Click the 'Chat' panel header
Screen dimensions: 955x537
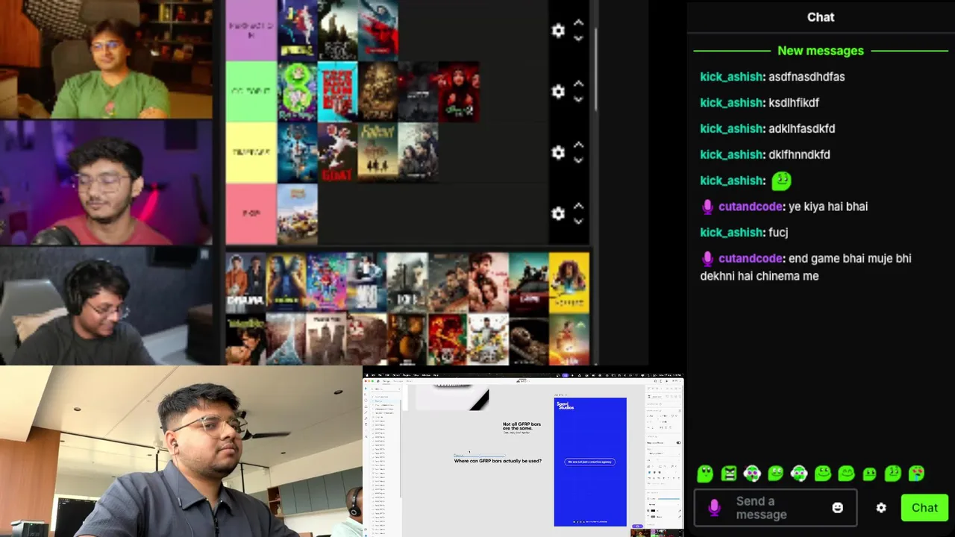tap(821, 17)
